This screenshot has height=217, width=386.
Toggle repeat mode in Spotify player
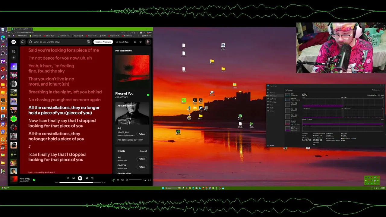(92, 178)
